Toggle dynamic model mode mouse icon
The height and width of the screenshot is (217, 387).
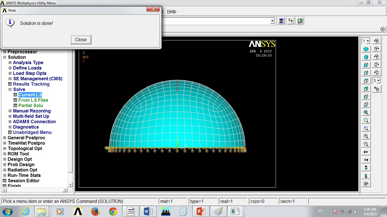(377, 89)
